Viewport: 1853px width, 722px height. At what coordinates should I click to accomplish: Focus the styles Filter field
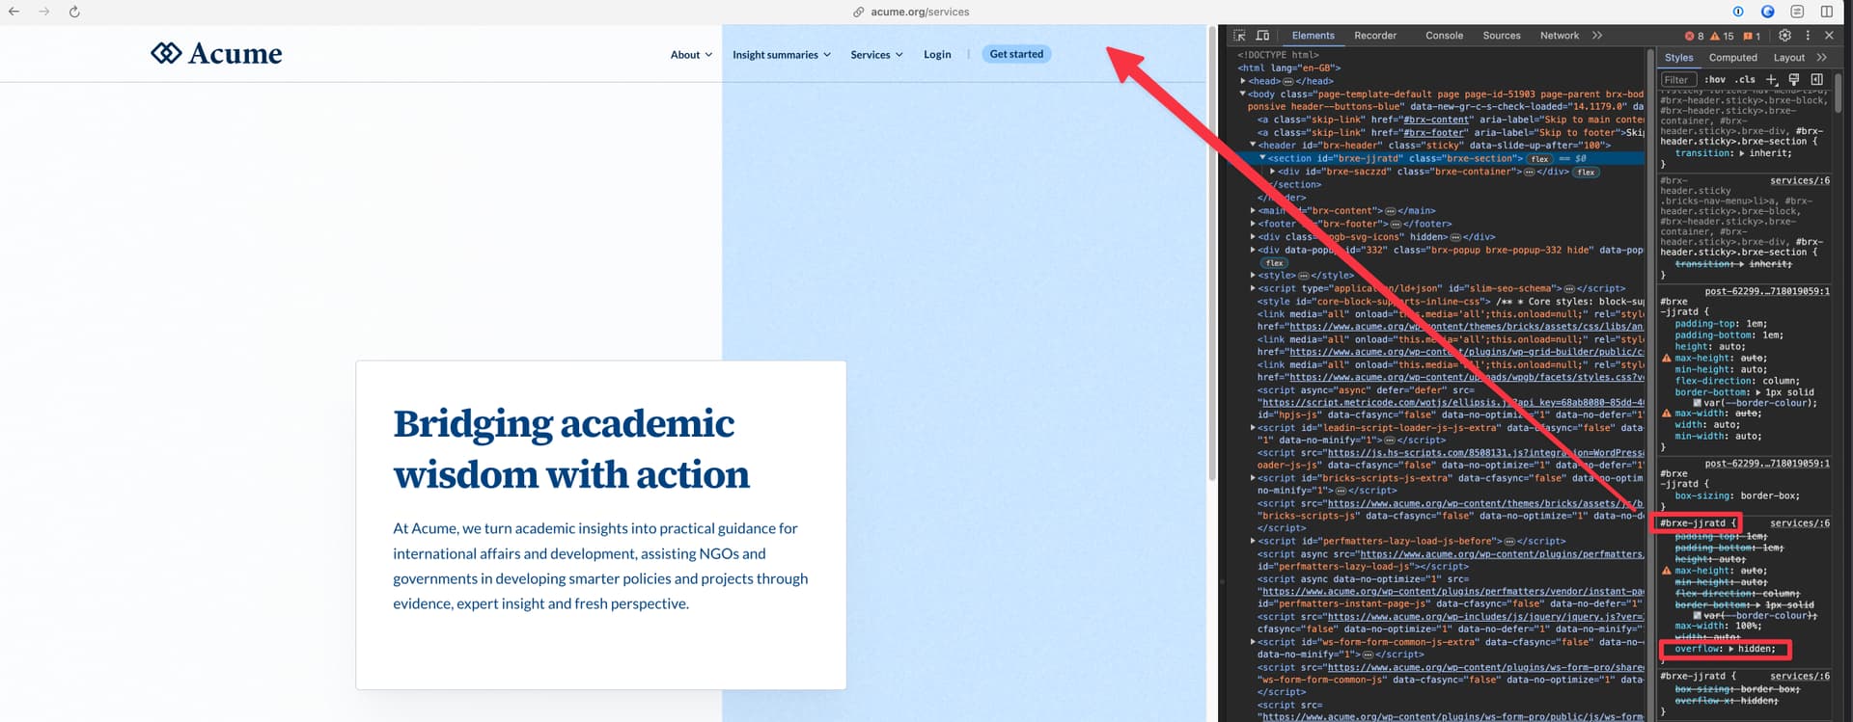click(x=1678, y=80)
